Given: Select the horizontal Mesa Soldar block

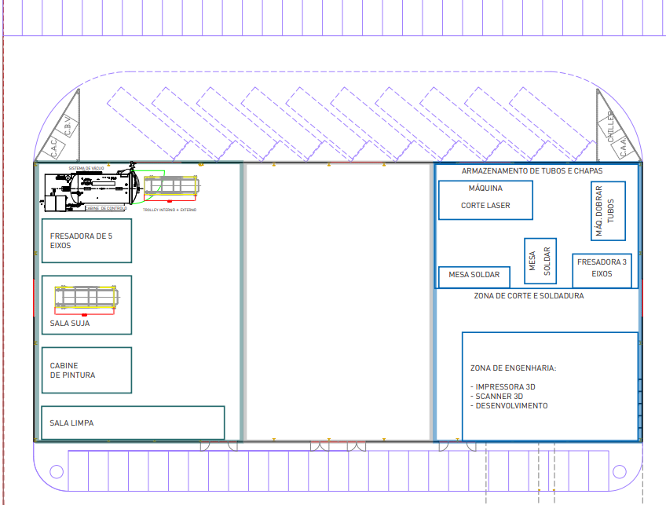Looking at the screenshot, I should 474,276.
